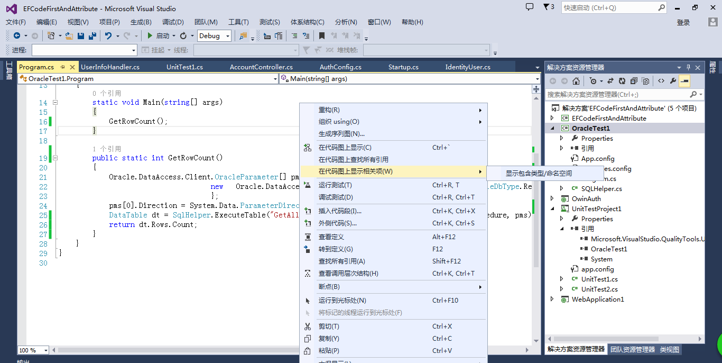
Task: Open the 文件(F) menu
Action: (x=16, y=22)
